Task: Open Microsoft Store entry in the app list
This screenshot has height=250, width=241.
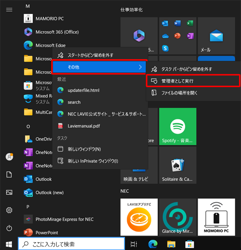Action: (38, 85)
